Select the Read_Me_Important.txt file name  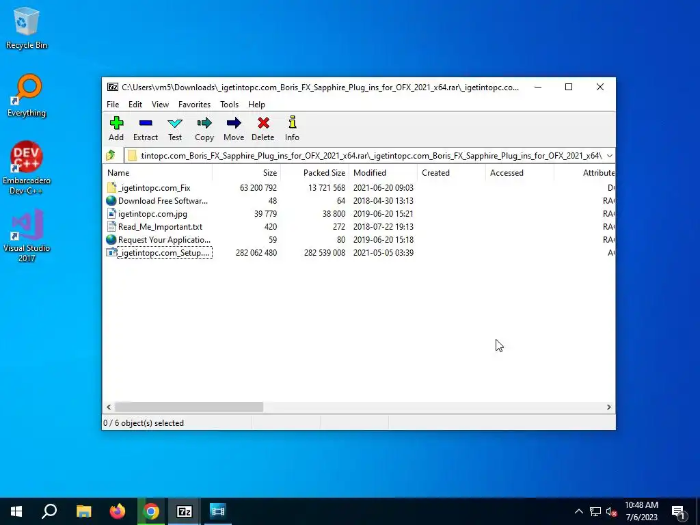160,226
